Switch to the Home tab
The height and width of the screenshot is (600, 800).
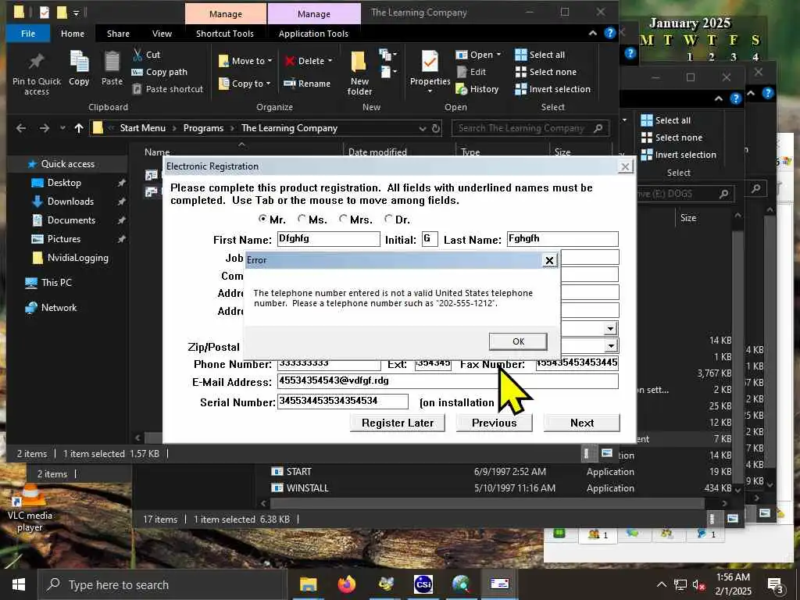[x=73, y=33]
